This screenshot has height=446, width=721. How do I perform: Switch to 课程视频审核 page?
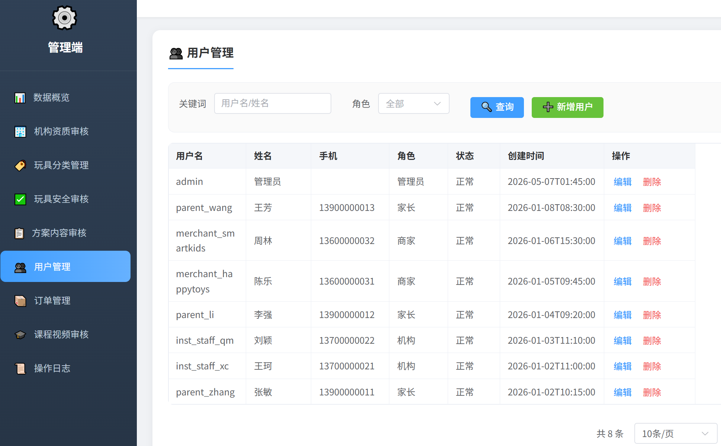point(65,334)
